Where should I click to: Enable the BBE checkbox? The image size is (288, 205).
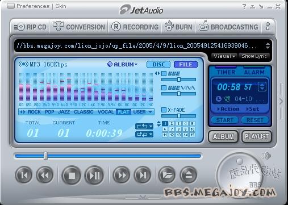click(164, 73)
